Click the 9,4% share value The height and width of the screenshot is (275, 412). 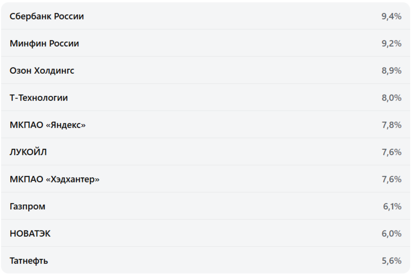pos(392,16)
